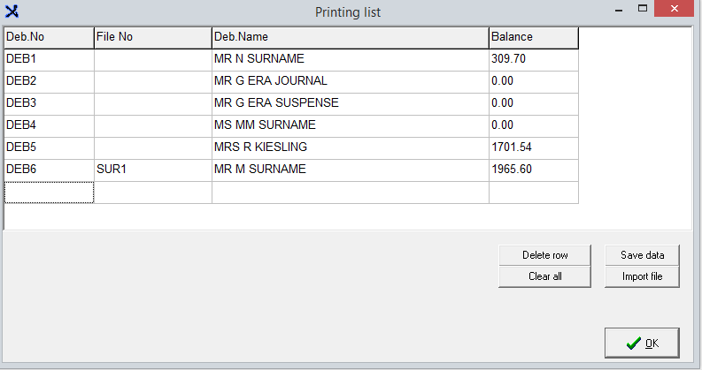Screen dimensions: 702x370
Task: Click the MR G ERA JOURNAL cell
Action: click(350, 81)
